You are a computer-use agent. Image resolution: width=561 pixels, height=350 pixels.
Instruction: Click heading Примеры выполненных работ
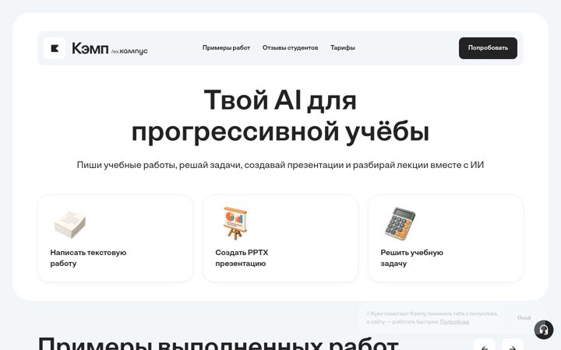tap(218, 344)
